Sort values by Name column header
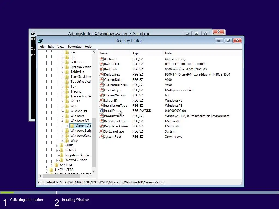Image resolution: width=279 pixels, height=209 pixels. 114,53
